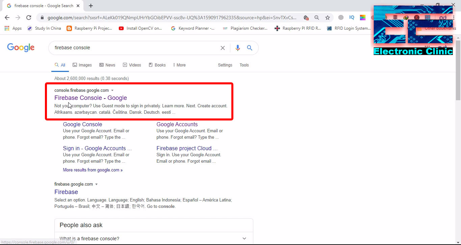Open the Plagiarism Checker bookmark
Viewport: 461px width, 245px height.
pos(245,28)
